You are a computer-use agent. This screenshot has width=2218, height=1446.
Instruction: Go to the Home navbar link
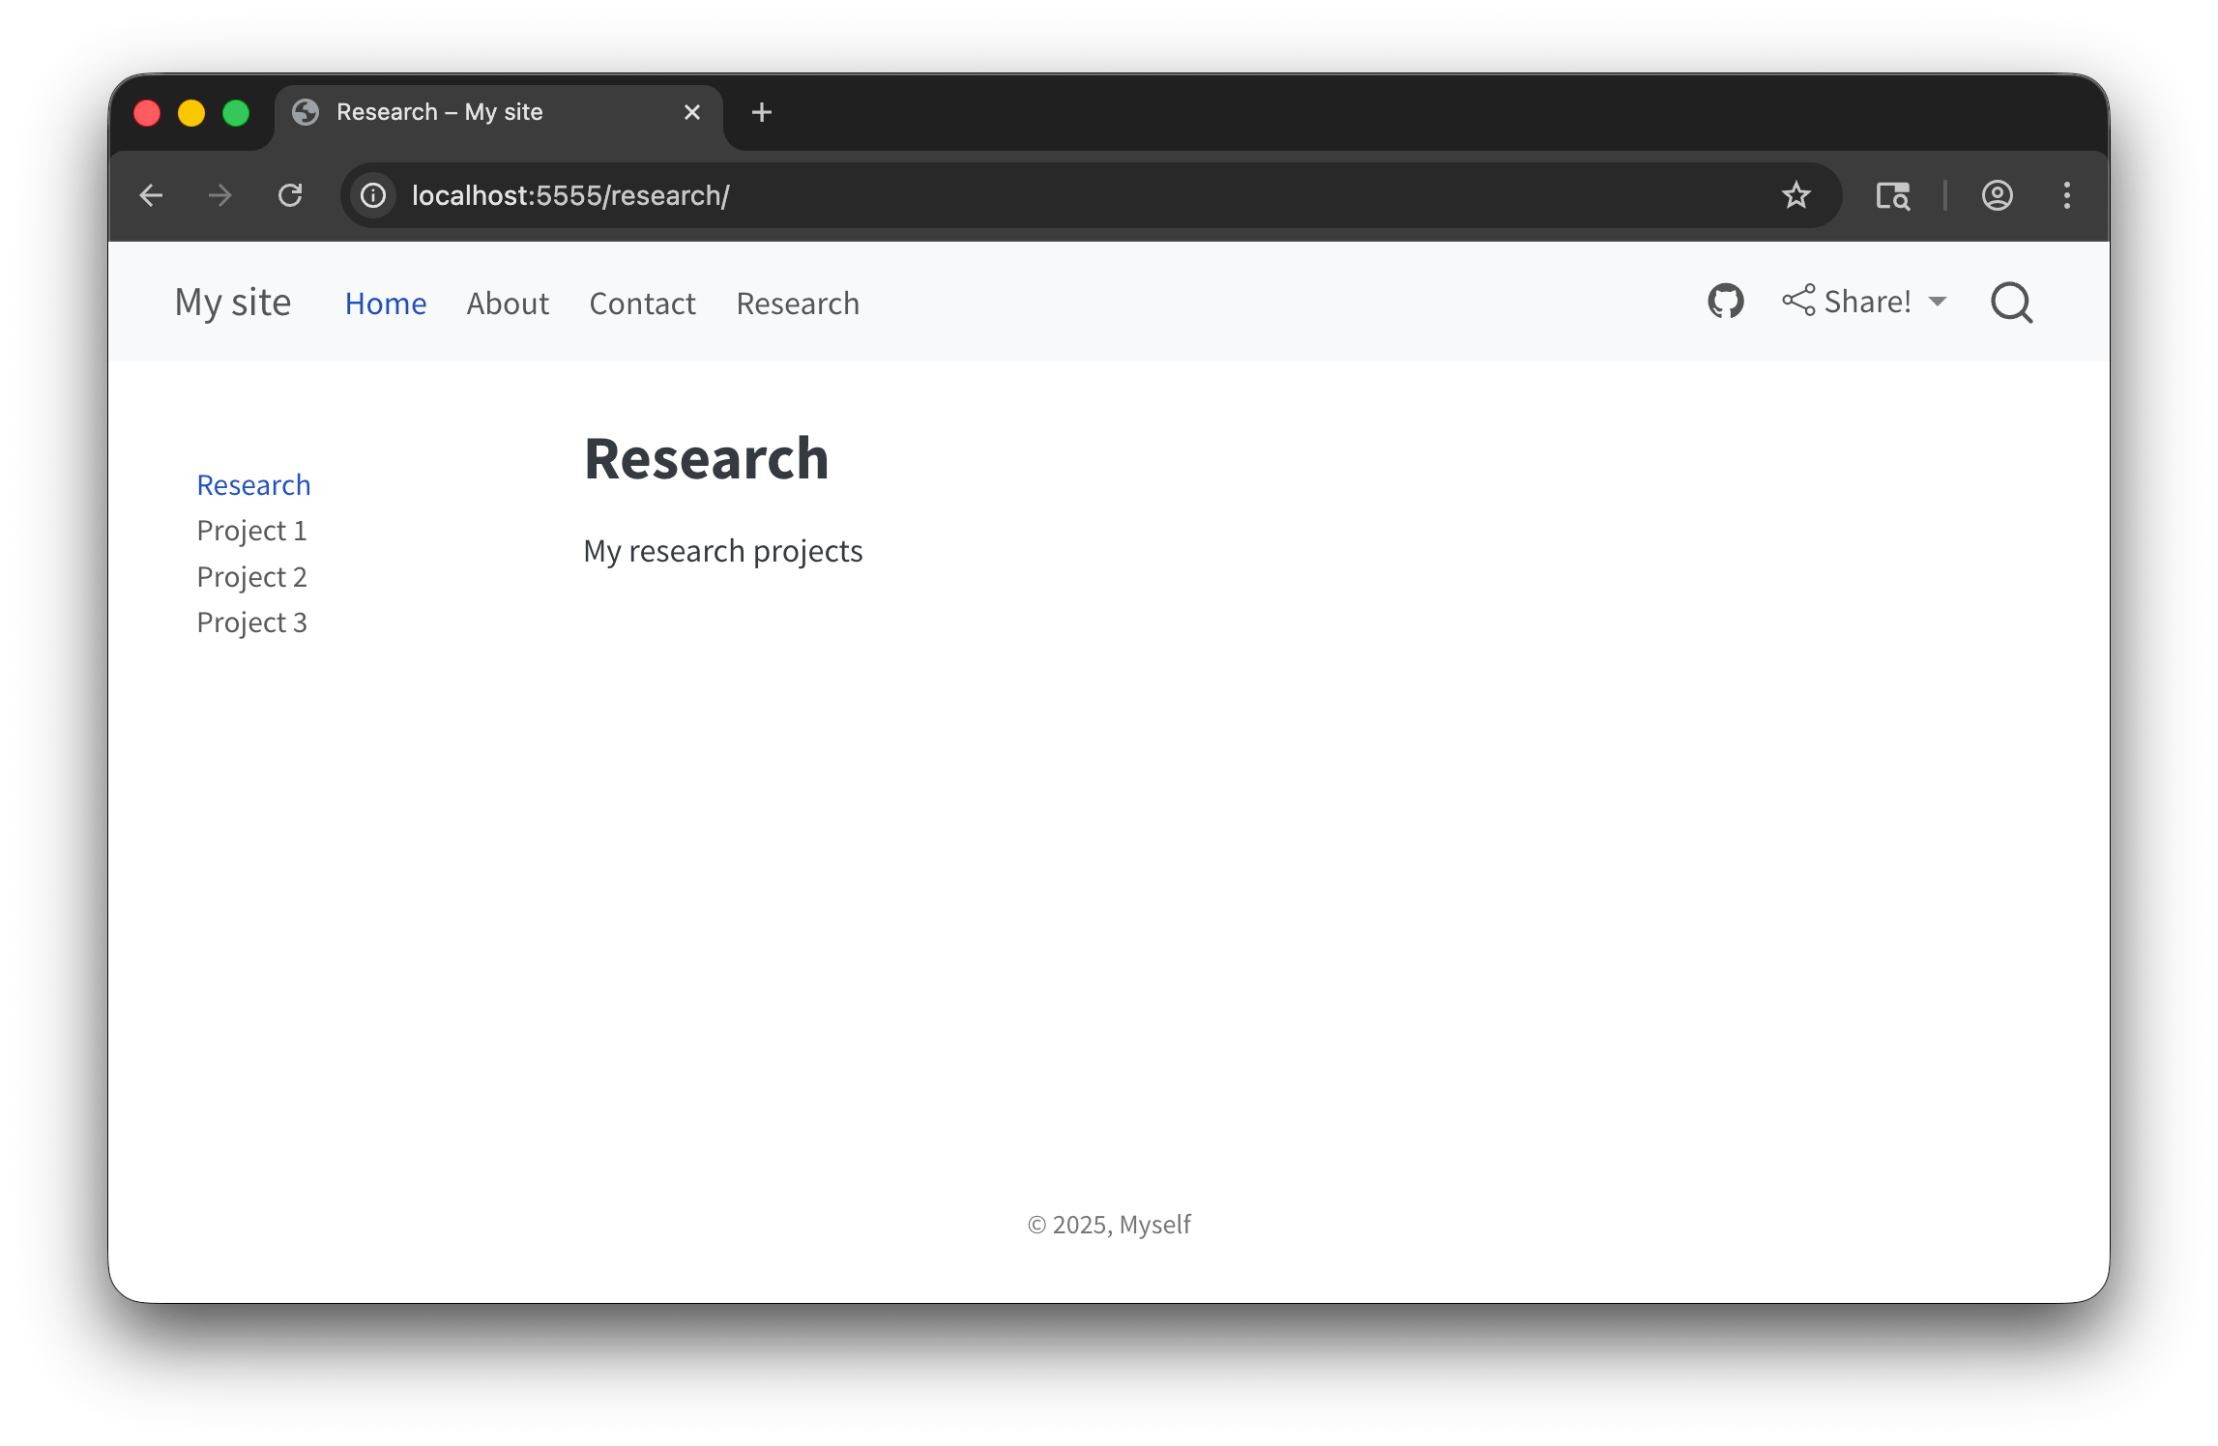pos(385,304)
